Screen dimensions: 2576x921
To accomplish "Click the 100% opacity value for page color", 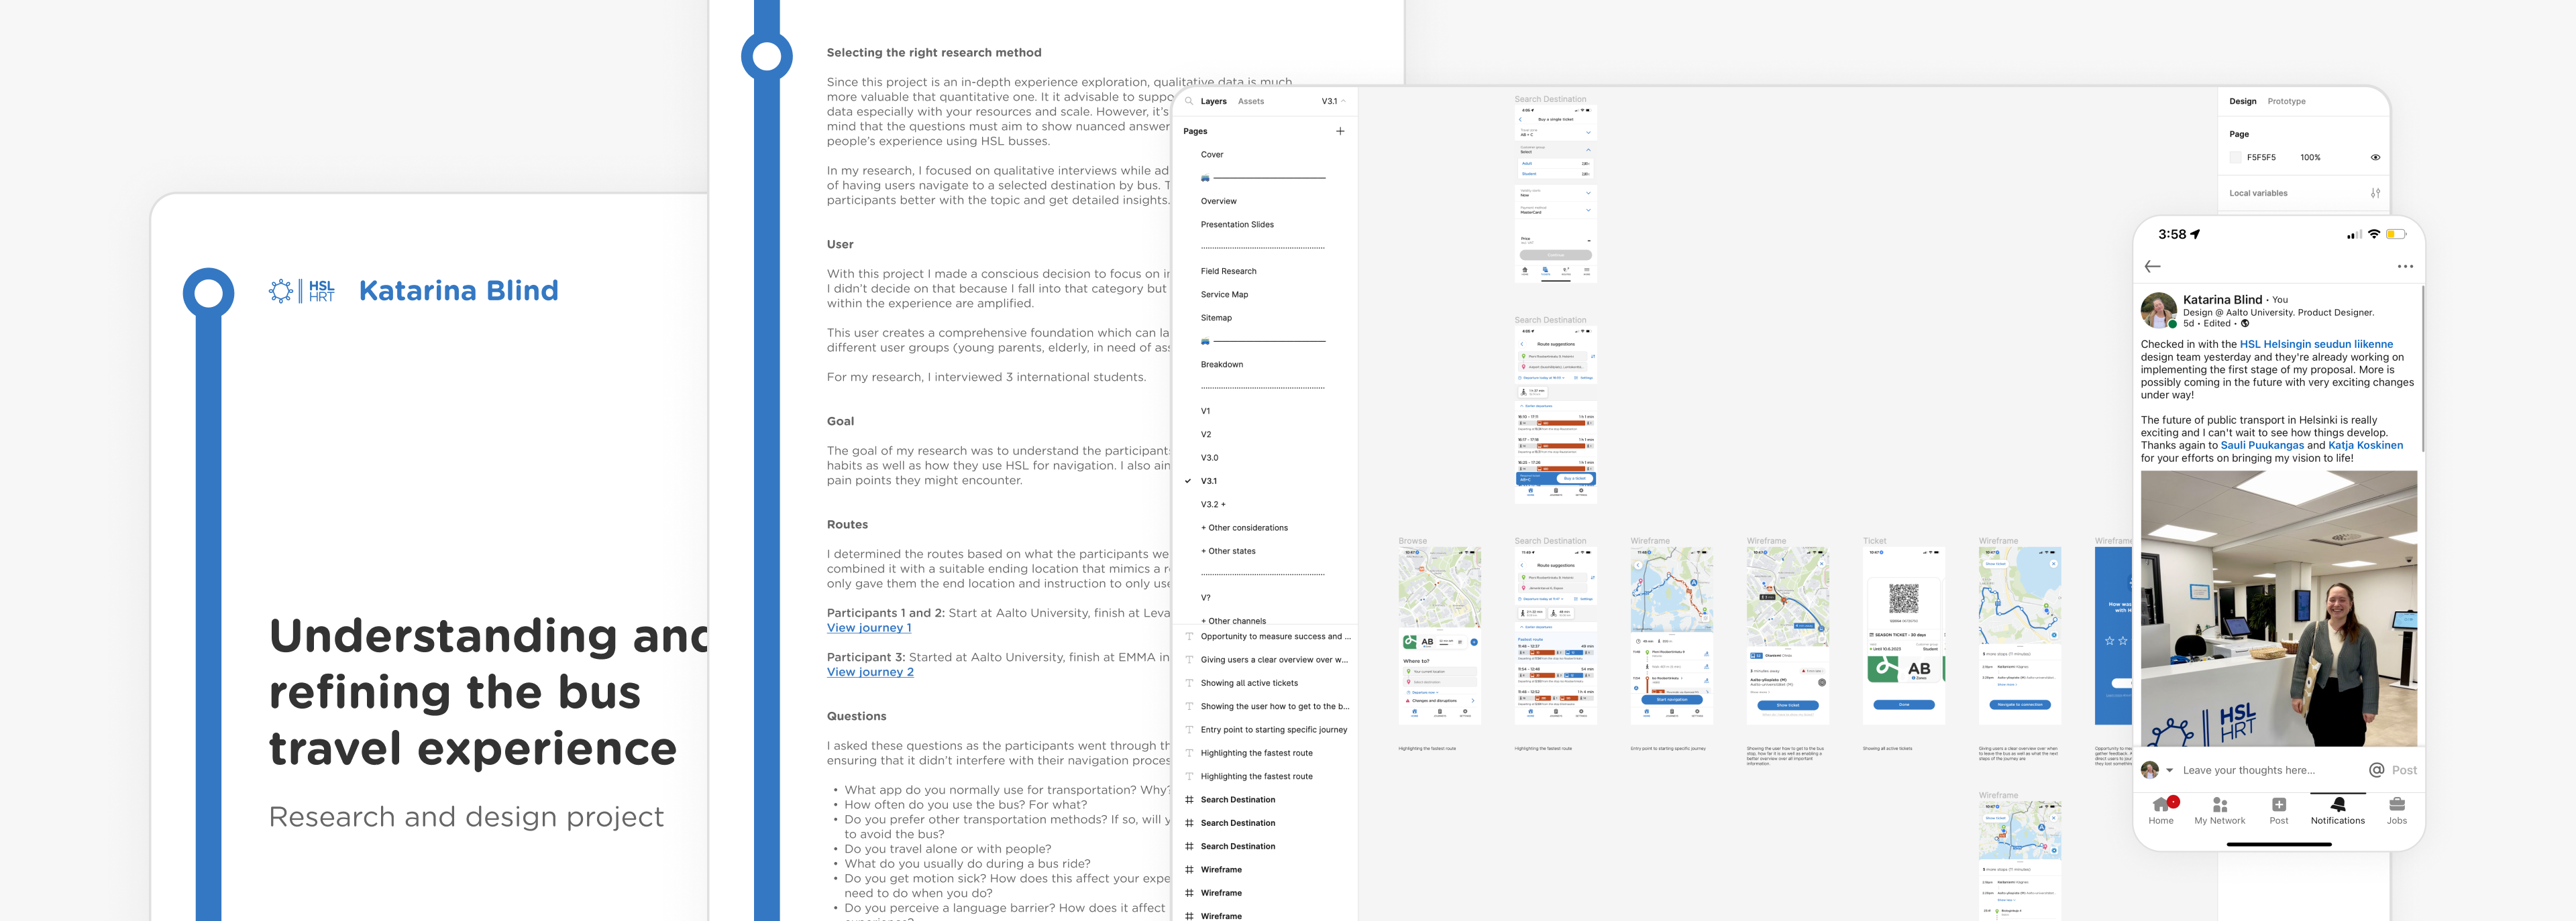I will coord(2310,157).
